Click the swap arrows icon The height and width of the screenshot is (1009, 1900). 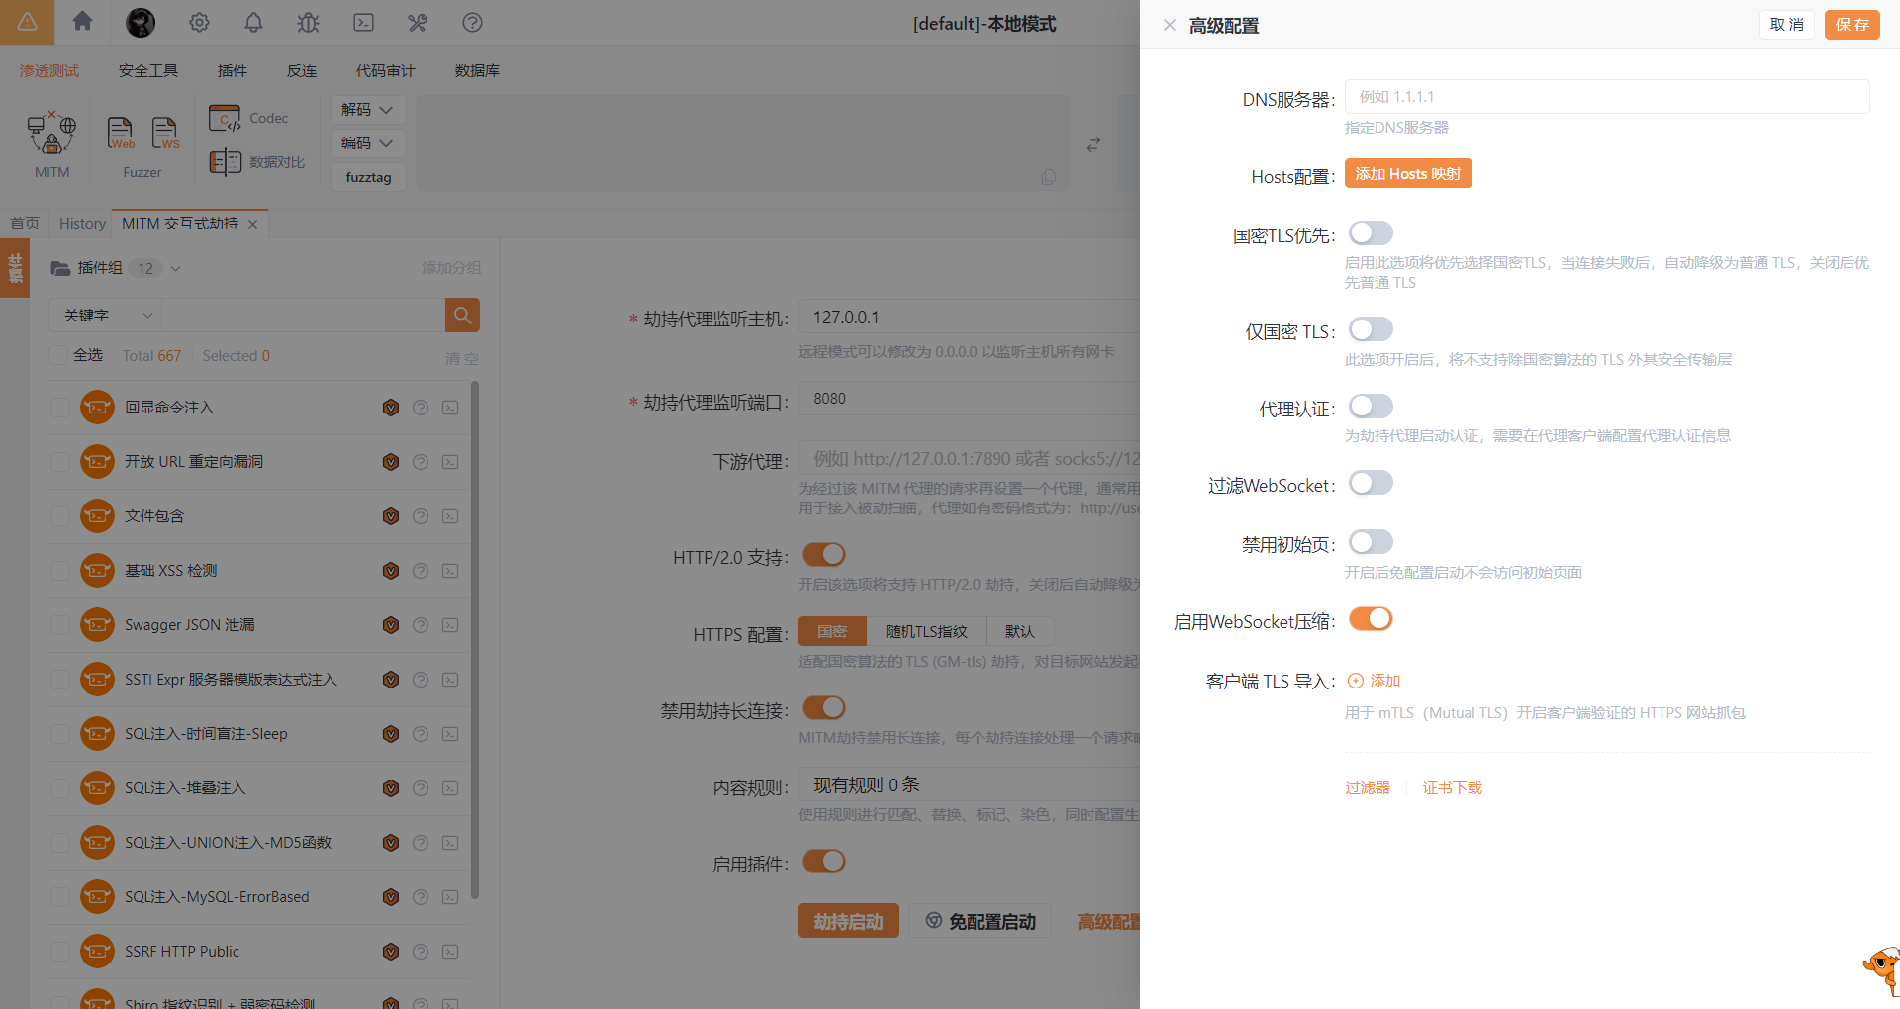1093,144
